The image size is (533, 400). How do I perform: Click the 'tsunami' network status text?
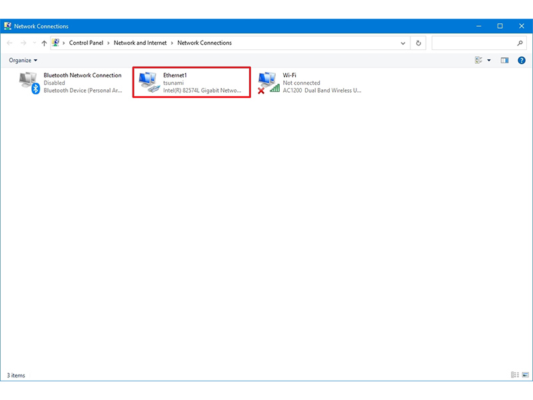pyautogui.click(x=173, y=83)
